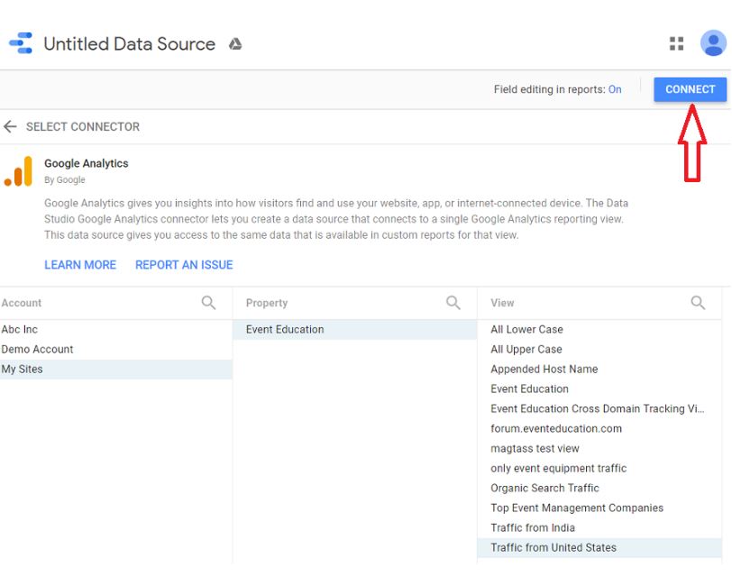Choose the All Lower Case view
The height and width of the screenshot is (576, 732).
[x=599, y=330]
